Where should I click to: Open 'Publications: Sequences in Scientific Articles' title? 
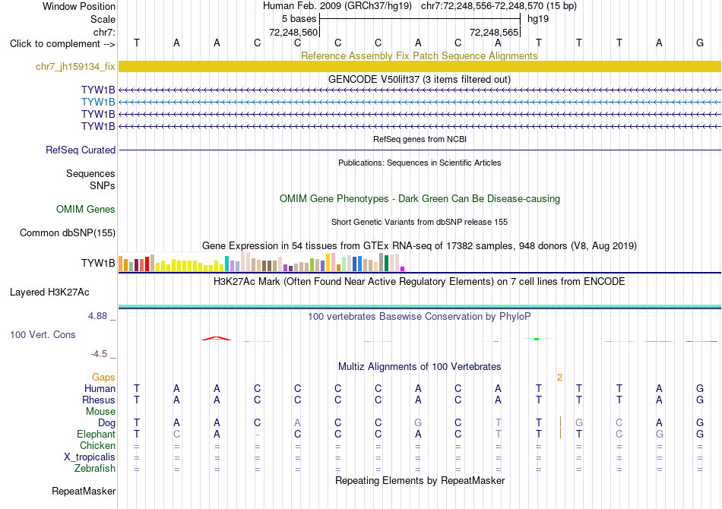pyautogui.click(x=420, y=163)
